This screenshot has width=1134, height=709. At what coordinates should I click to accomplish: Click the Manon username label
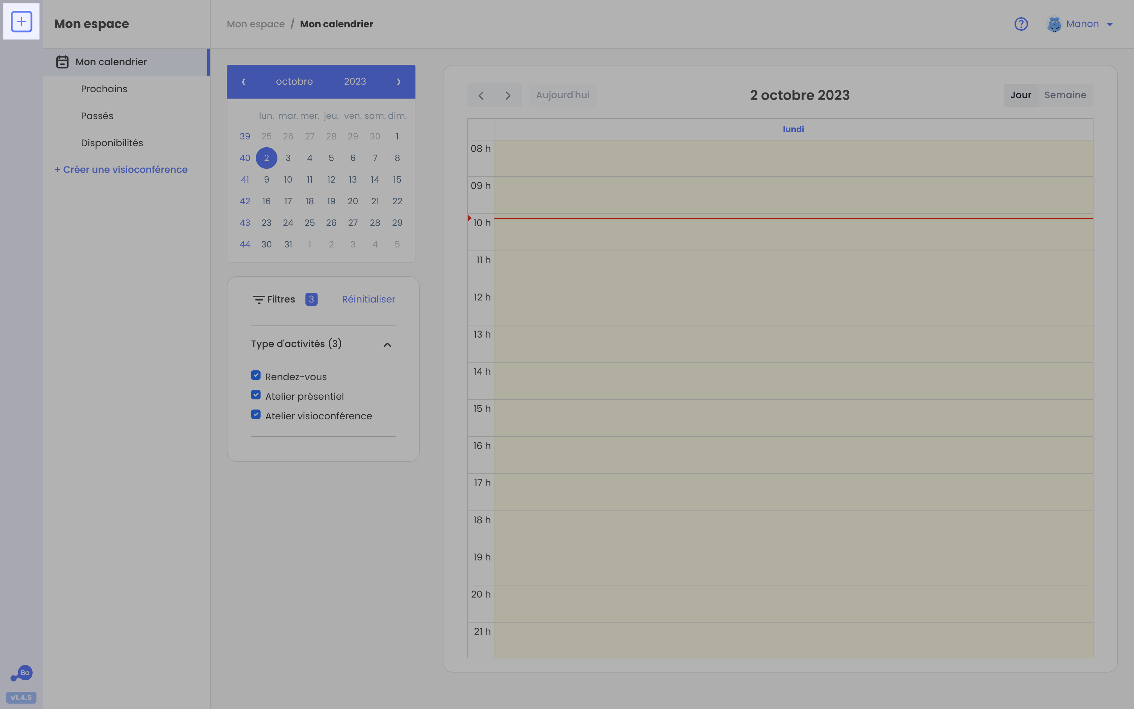[x=1082, y=24]
